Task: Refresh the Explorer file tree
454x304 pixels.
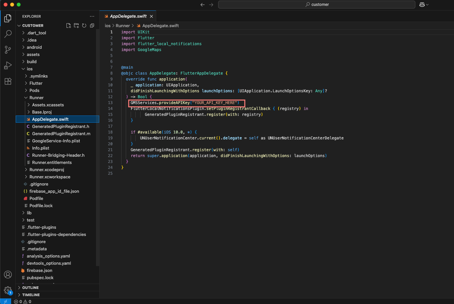Action: (x=84, y=26)
